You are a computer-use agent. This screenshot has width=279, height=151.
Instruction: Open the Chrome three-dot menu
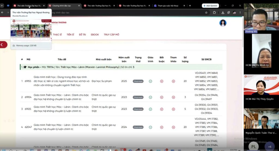click(x=240, y=12)
